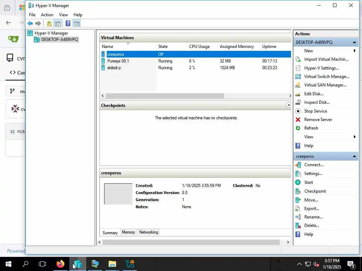Image resolution: width=362 pixels, height=271 pixels.
Task: Open the Windows Start menu
Action: pos(8,264)
